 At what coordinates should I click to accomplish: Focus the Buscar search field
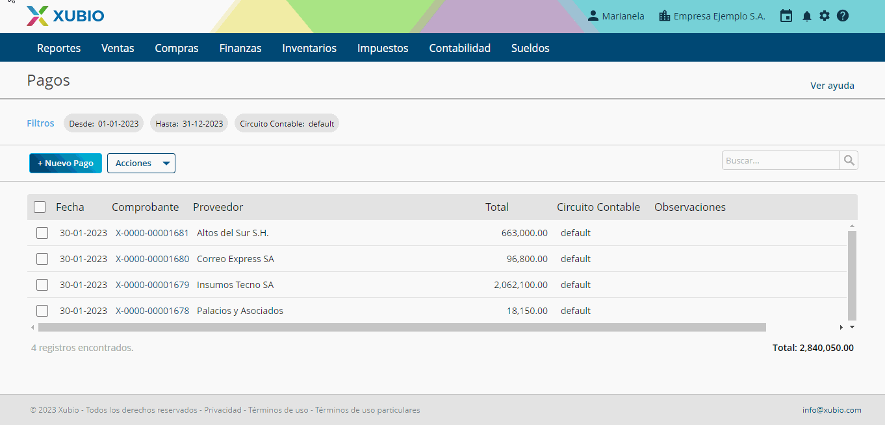pos(780,160)
